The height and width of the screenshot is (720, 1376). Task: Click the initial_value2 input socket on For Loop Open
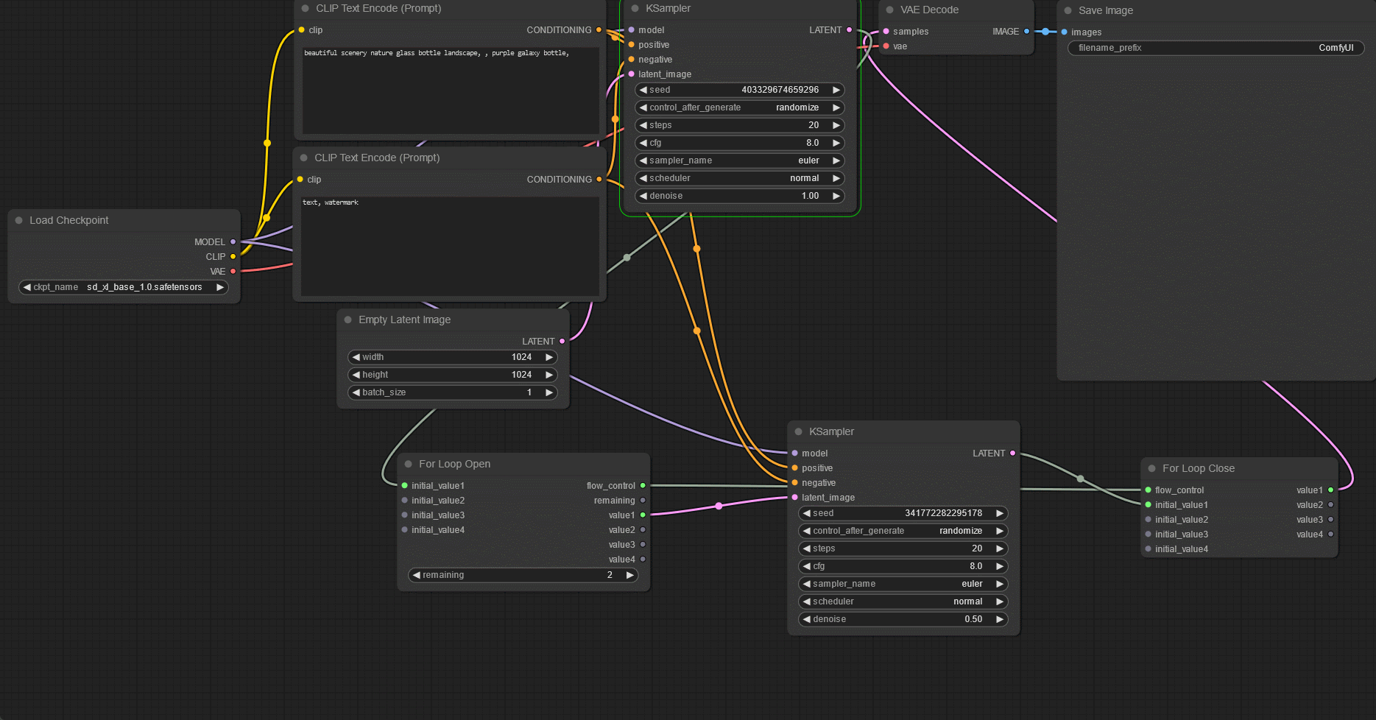pos(405,500)
